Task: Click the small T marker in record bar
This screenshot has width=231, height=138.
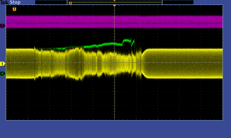Action: pos(70,3)
